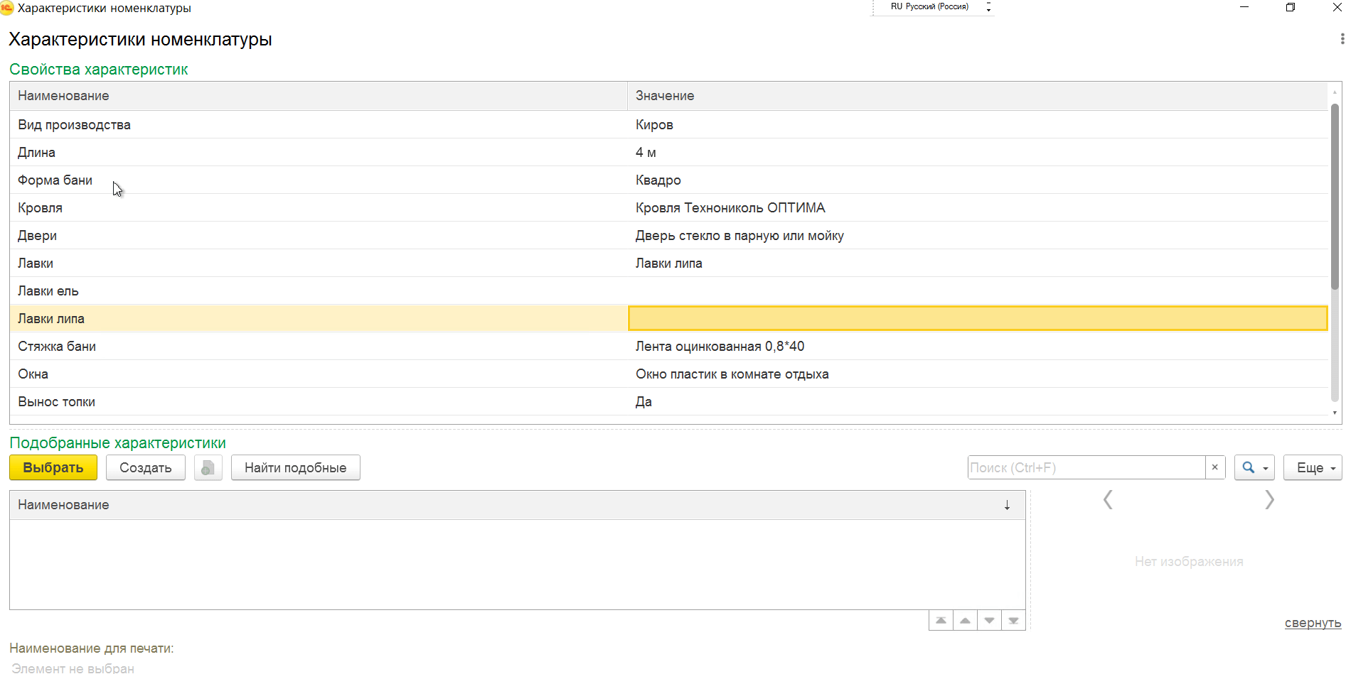Move selected item one position down
Screen dimensions: 1346x674
[989, 621]
